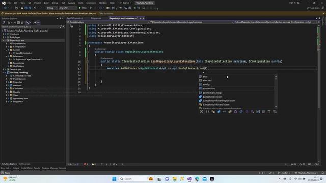The image size is (326, 183).
Task: Click the master branch indicator in status bar
Action: [x=284, y=173]
